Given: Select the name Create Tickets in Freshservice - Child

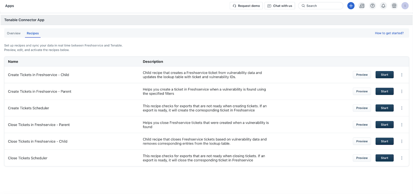Looking at the screenshot, I should 38,75.
